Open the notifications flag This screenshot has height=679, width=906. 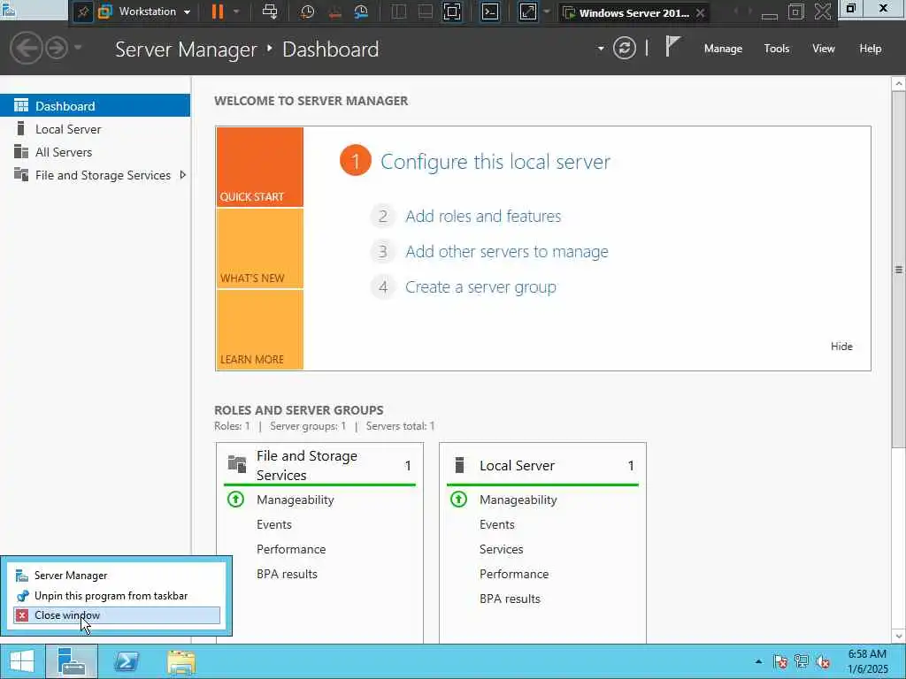[x=672, y=46]
